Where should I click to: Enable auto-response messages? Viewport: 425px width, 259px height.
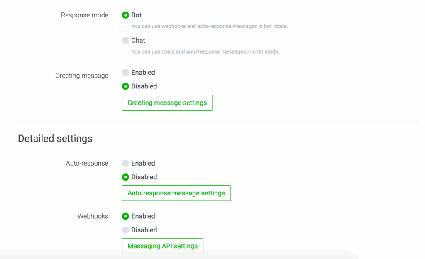[x=125, y=163]
